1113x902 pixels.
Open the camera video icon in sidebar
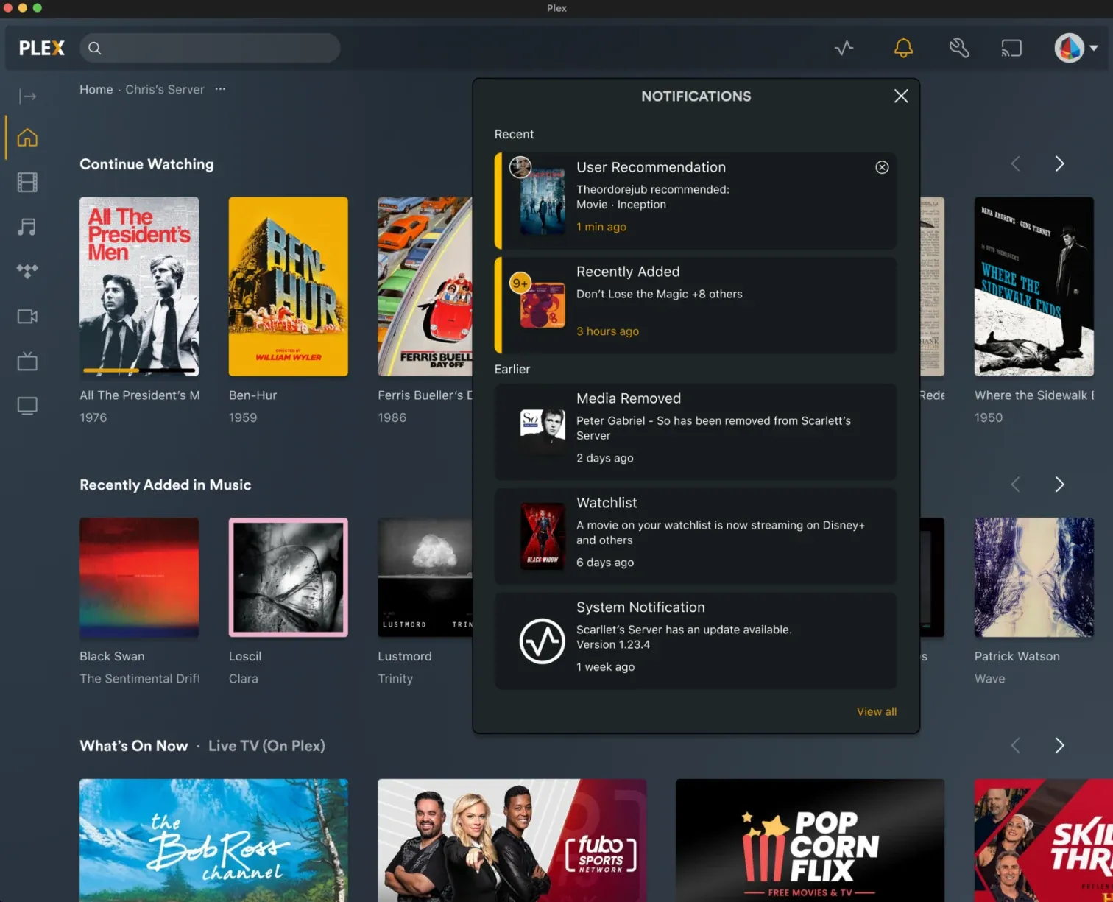pyautogui.click(x=27, y=316)
